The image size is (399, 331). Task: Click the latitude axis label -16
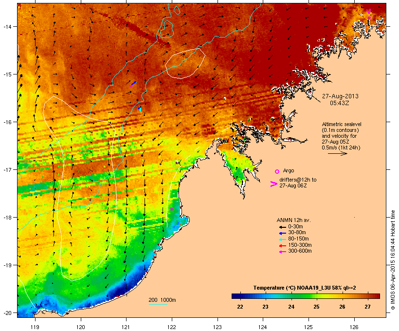pyautogui.click(x=7, y=122)
